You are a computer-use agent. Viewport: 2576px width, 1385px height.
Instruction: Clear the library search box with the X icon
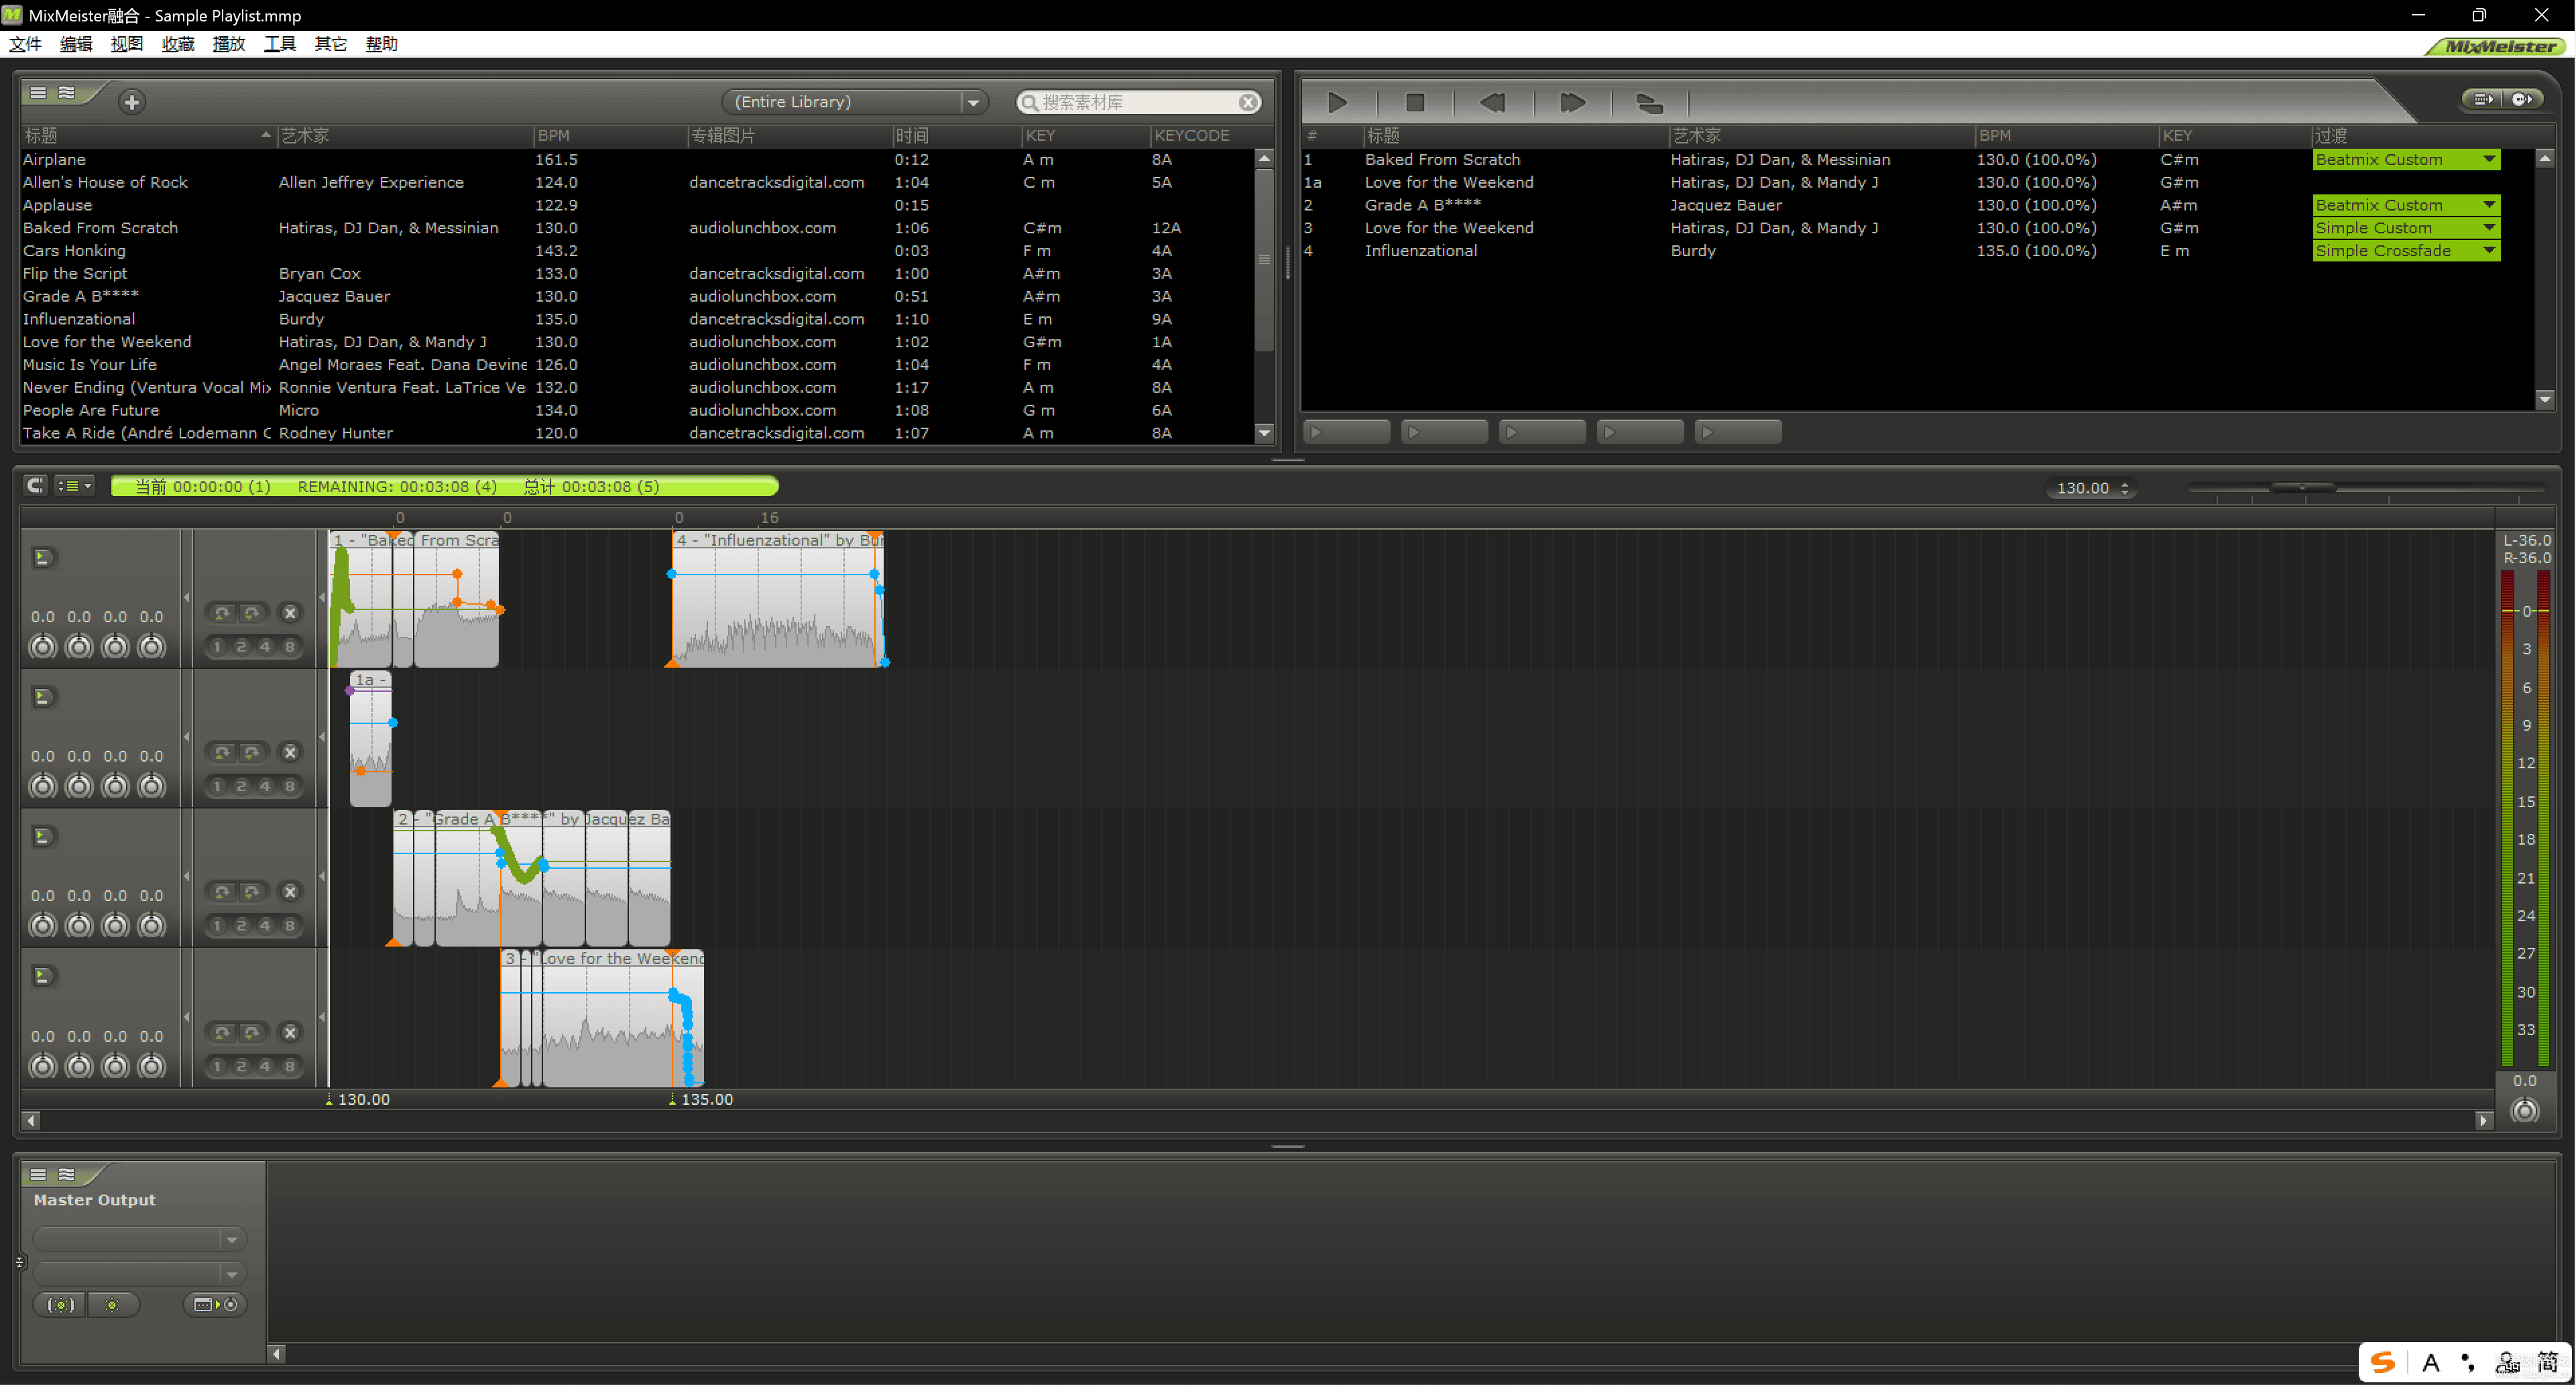[x=1248, y=102]
